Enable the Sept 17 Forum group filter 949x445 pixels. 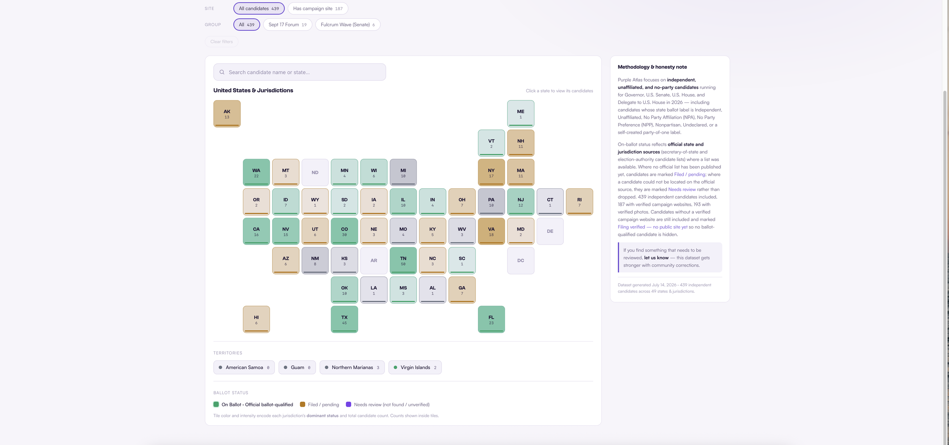[x=287, y=25]
